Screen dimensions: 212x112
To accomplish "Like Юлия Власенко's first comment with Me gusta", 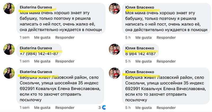I will 143,38.
